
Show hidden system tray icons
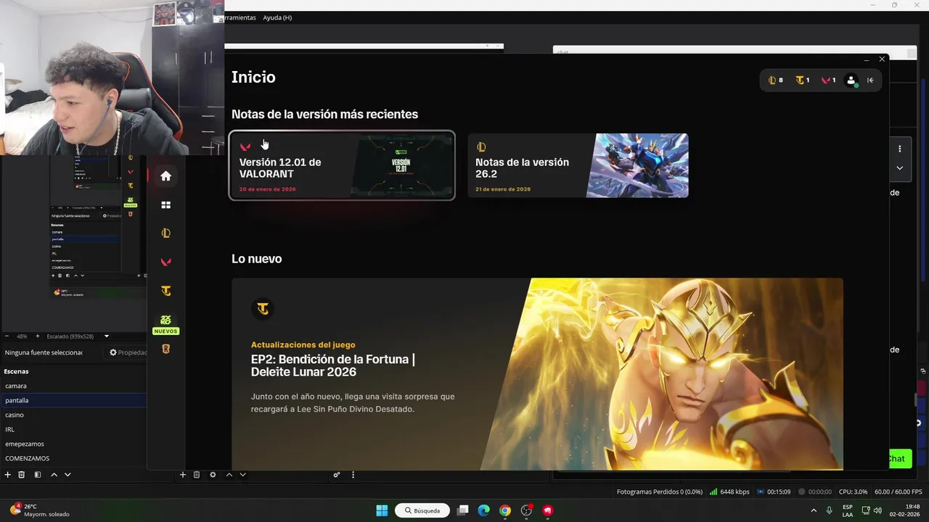(813, 510)
